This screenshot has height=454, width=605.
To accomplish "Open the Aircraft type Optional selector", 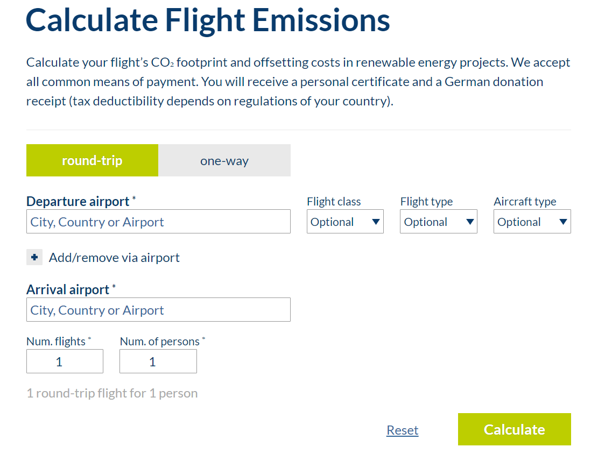I will point(532,221).
